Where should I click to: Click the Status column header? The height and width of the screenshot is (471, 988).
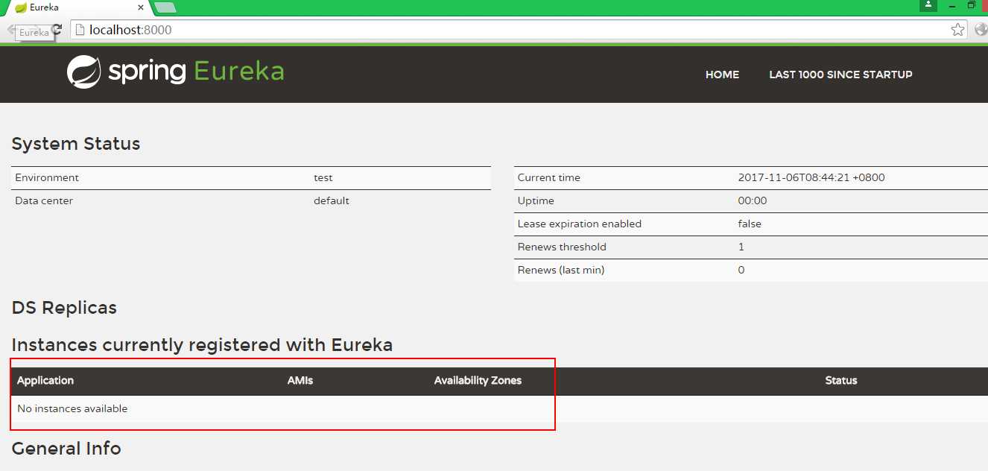[841, 380]
